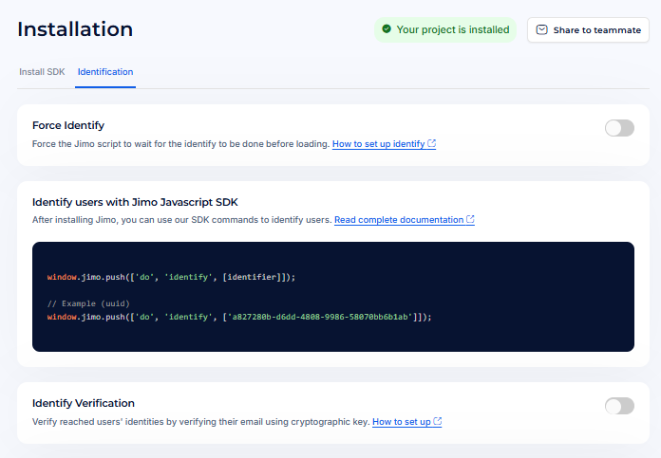Click external-link icon beside How to set up identify
661x458 pixels.
coord(432,144)
